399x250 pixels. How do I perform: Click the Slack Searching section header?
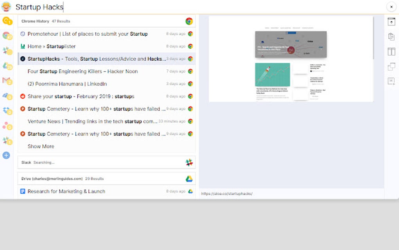point(107,162)
